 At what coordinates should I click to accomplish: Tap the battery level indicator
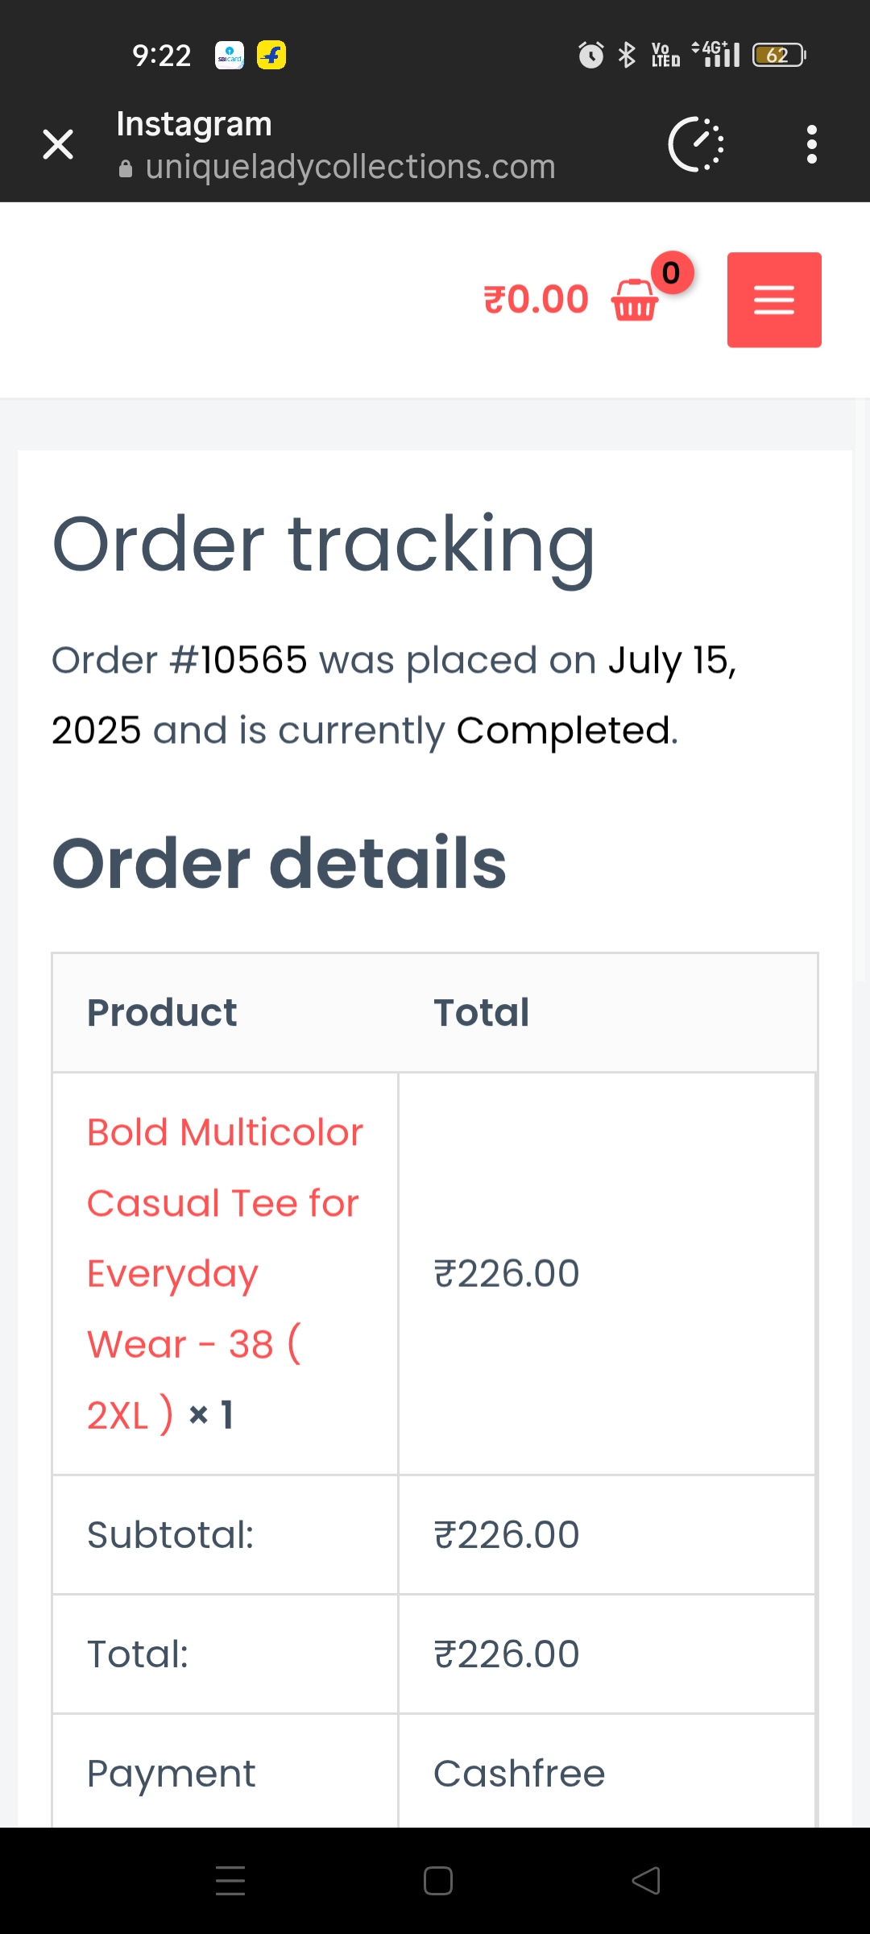(778, 55)
